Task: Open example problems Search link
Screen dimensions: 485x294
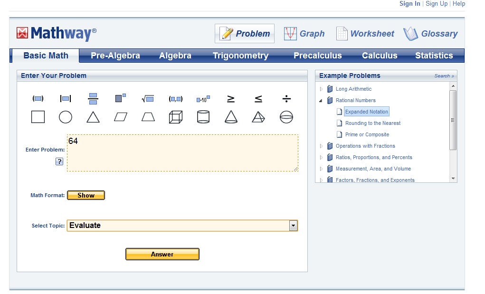Action: [x=444, y=76]
